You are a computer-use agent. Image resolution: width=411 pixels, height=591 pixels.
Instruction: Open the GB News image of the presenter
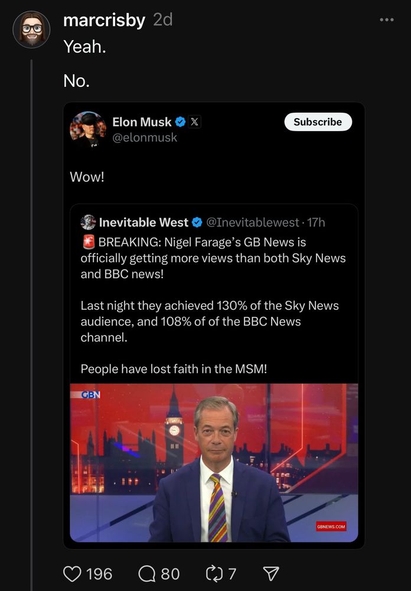click(x=214, y=462)
